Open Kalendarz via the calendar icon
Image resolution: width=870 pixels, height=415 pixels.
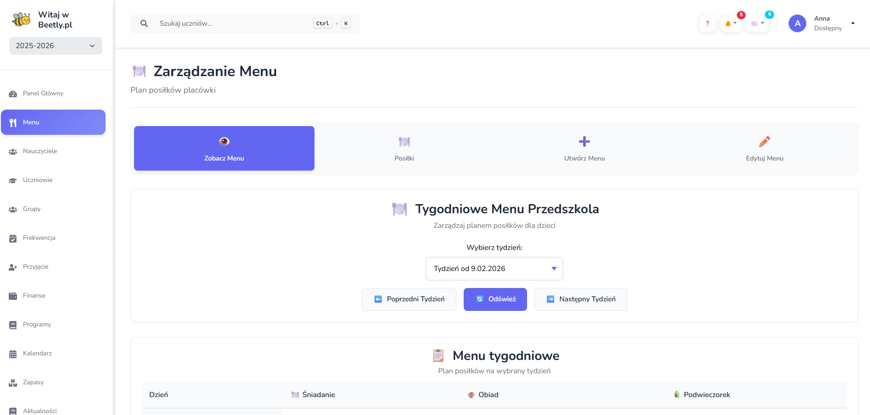(x=12, y=353)
